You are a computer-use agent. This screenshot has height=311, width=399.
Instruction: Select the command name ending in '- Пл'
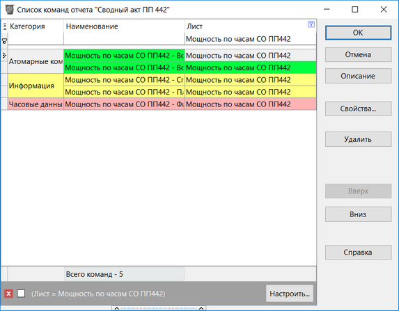(x=124, y=92)
